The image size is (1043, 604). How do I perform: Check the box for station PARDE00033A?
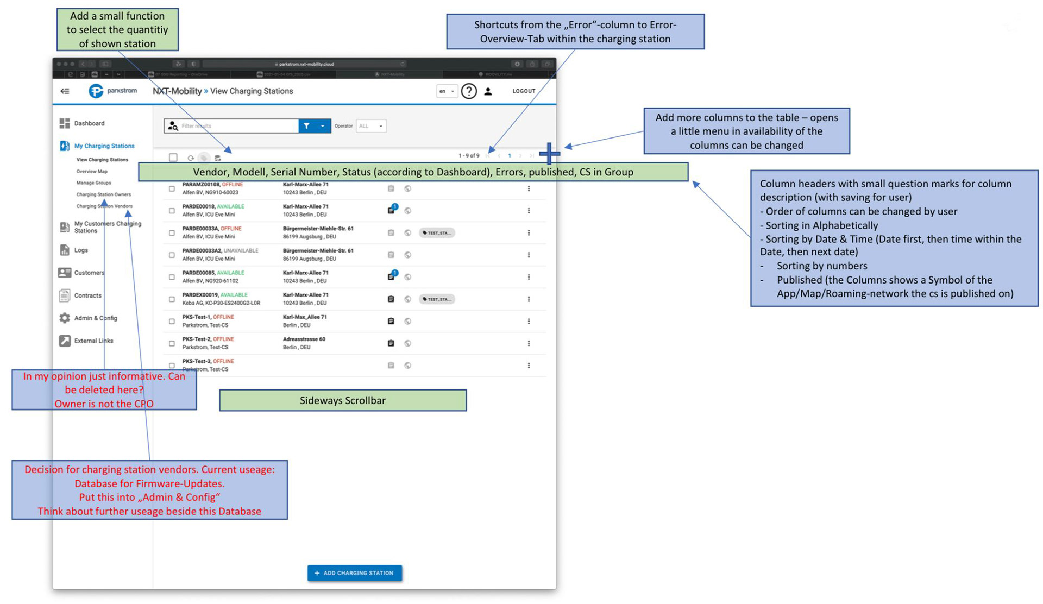coord(172,233)
